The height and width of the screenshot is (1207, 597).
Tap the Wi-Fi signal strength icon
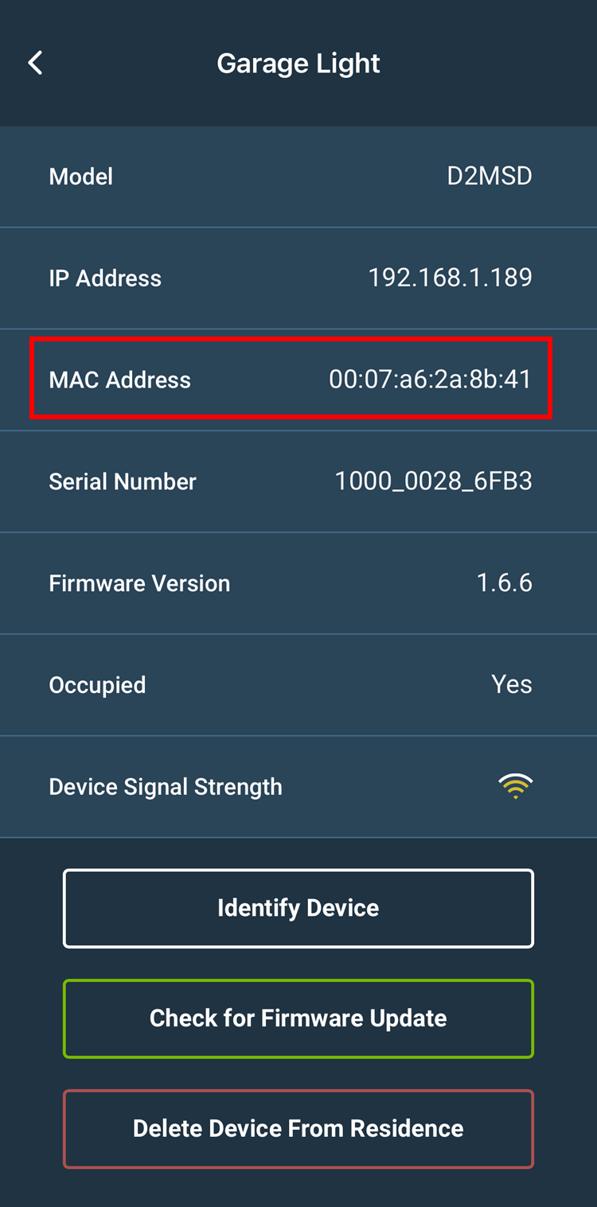515,786
